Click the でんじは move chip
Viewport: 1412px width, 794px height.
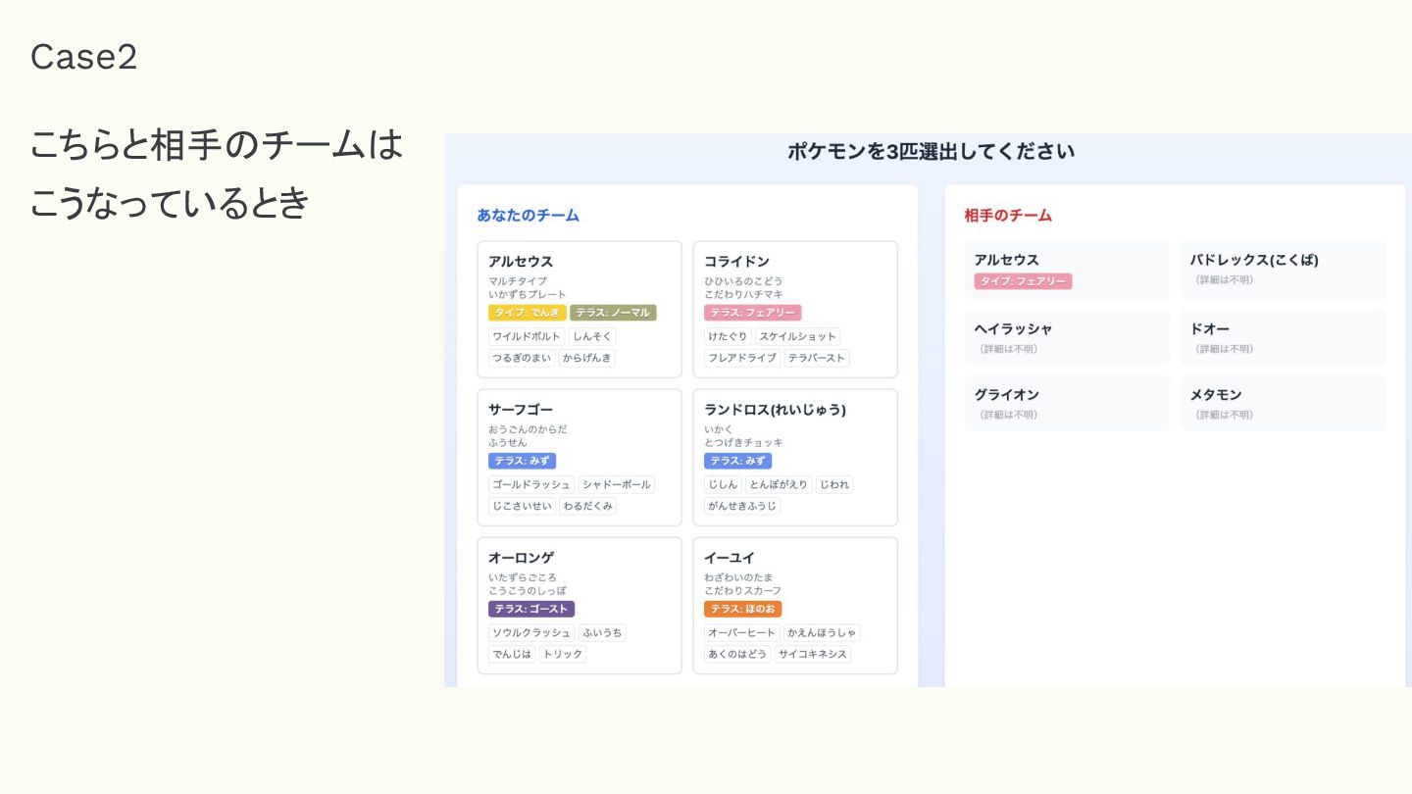tap(512, 654)
